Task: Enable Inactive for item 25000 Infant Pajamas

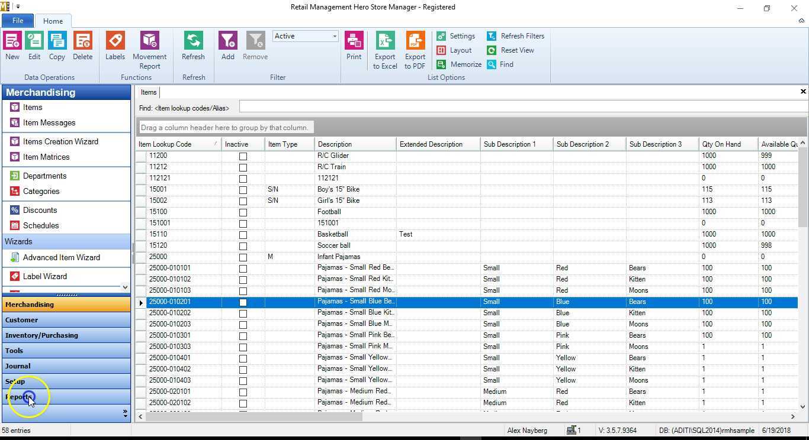Action: [x=243, y=256]
